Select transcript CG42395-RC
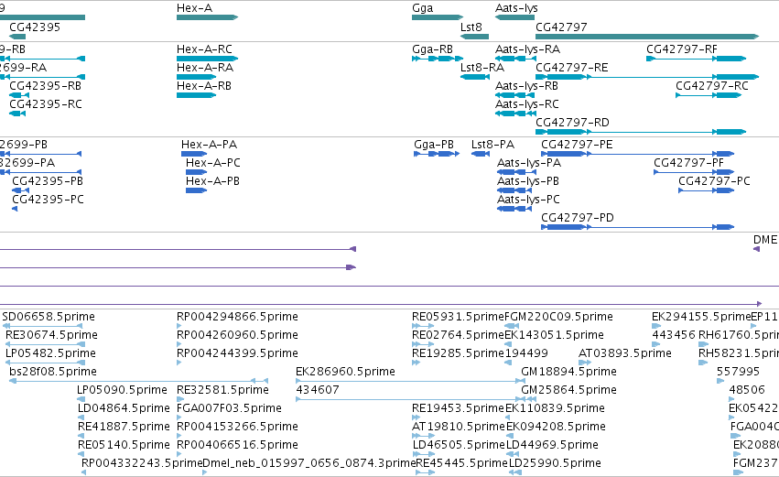The image size is (779, 477). 17,114
